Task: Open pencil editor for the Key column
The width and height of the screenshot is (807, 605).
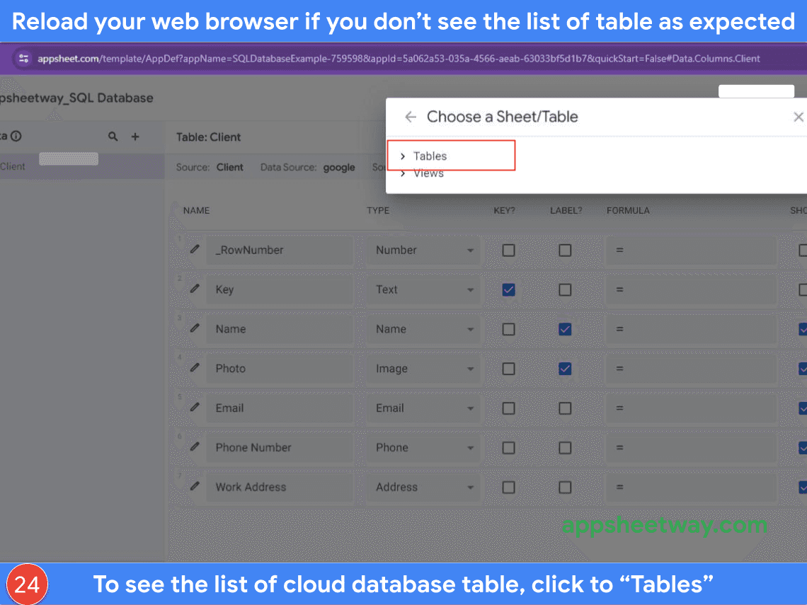Action: pyautogui.click(x=195, y=289)
